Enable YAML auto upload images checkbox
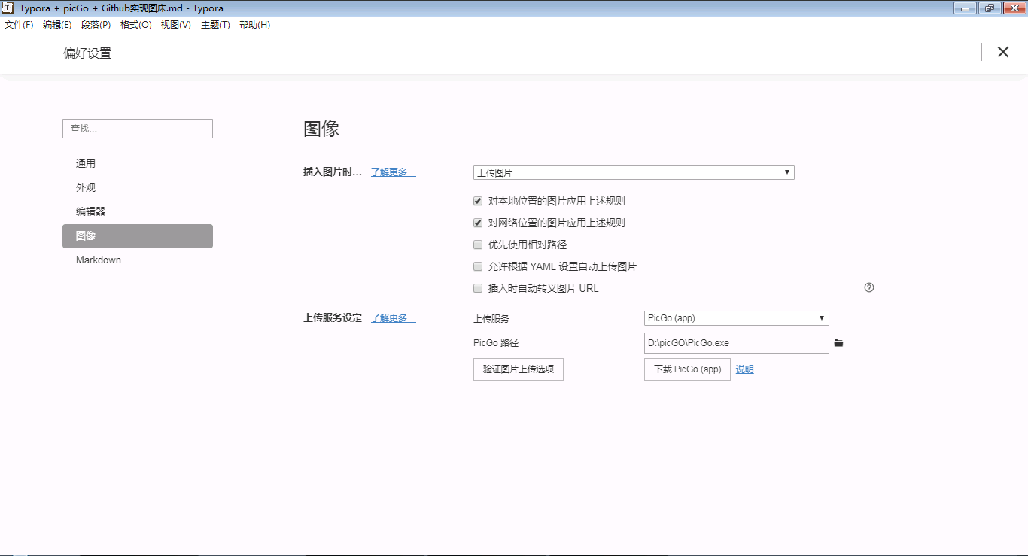Viewport: 1028px width, 556px height. click(478, 266)
